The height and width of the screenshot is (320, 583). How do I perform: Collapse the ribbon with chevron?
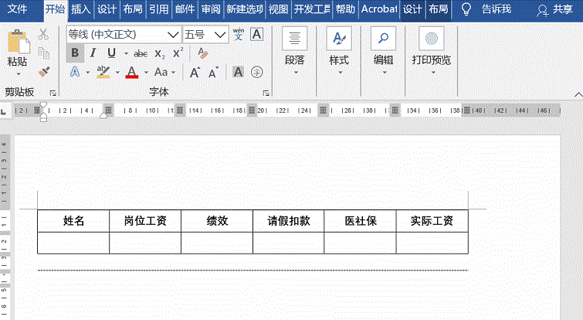[578, 94]
